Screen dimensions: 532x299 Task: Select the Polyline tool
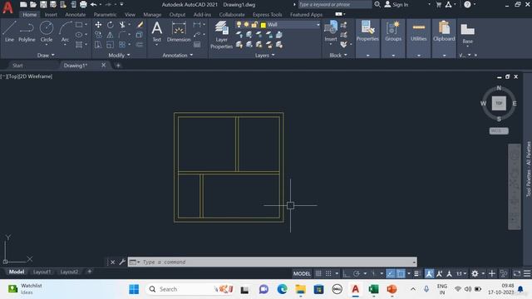coord(27,32)
